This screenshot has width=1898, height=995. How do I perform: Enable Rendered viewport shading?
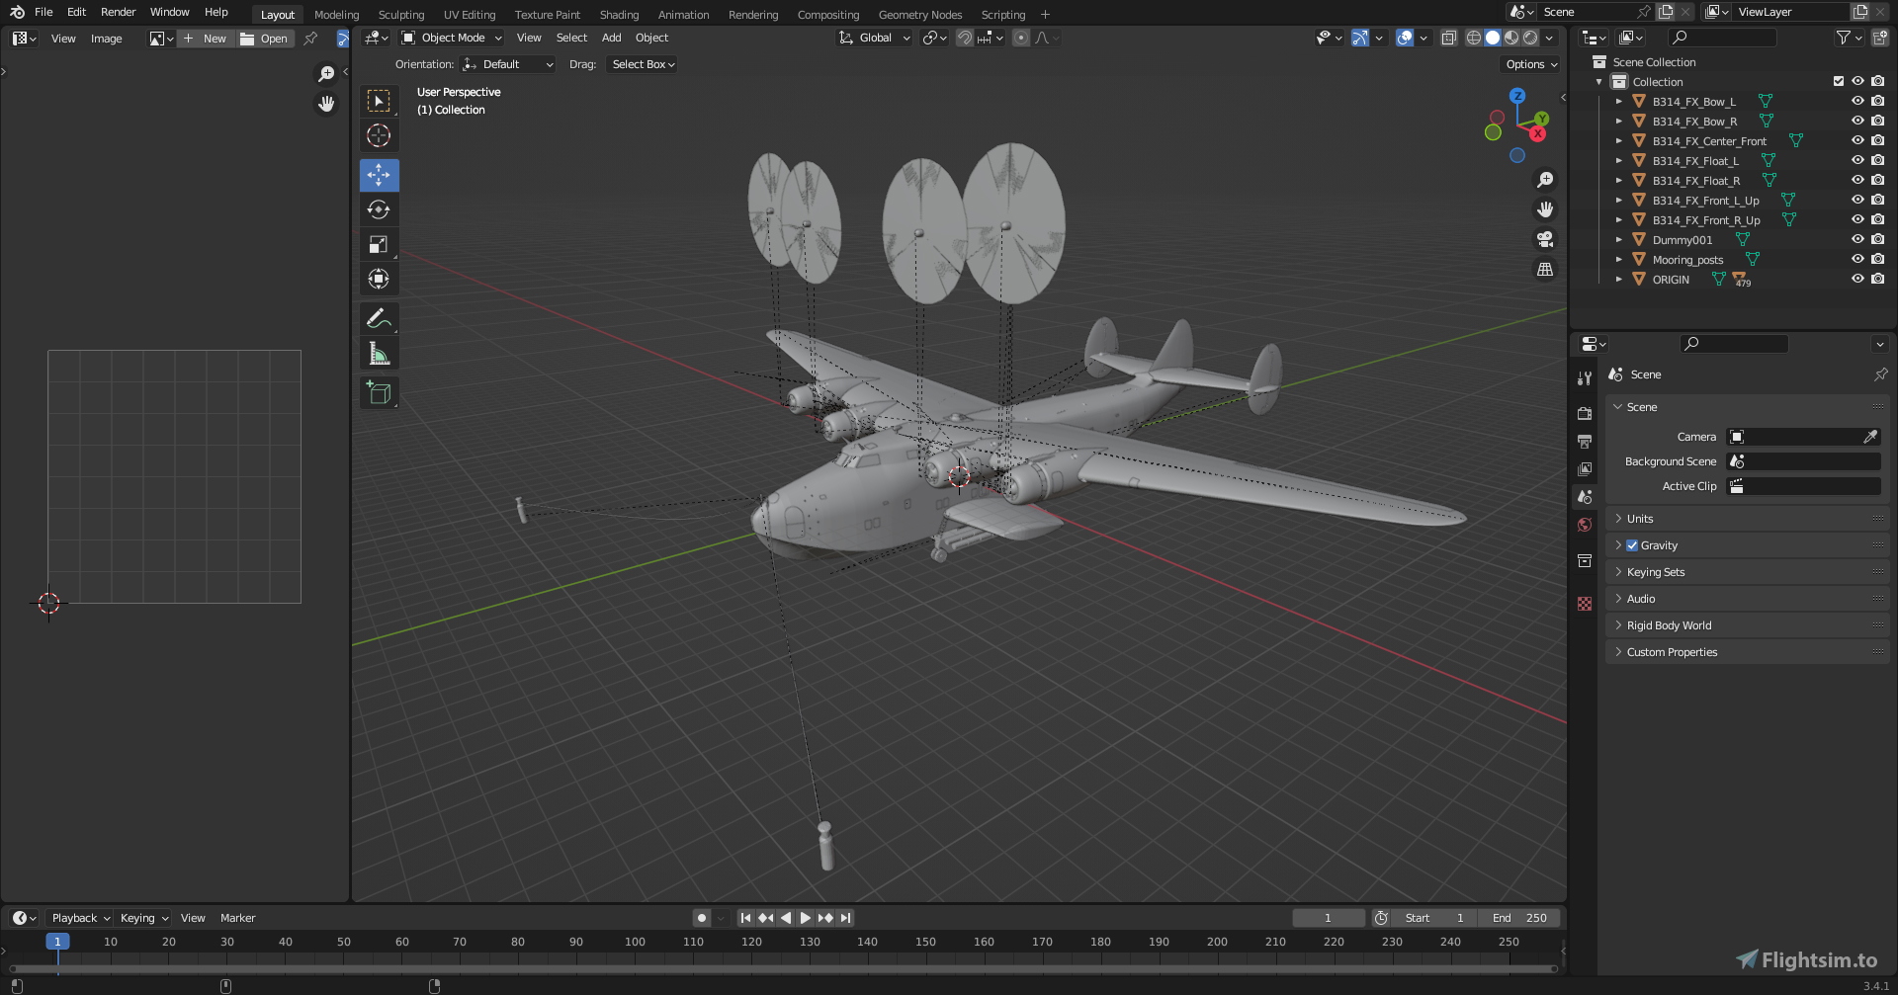coord(1531,38)
